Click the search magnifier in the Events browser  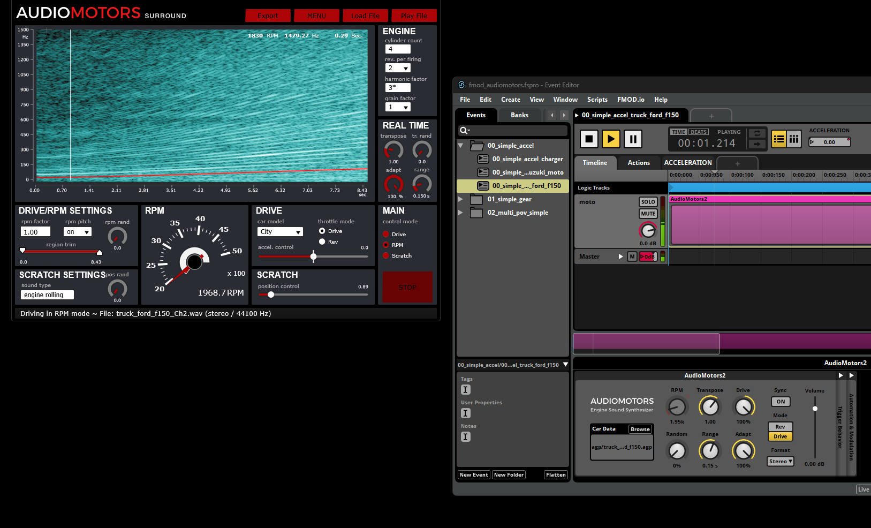[x=464, y=131]
